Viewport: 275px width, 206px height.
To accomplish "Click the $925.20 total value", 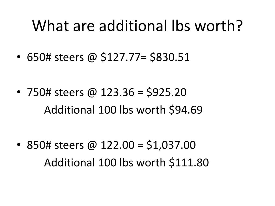I will coord(167,92).
